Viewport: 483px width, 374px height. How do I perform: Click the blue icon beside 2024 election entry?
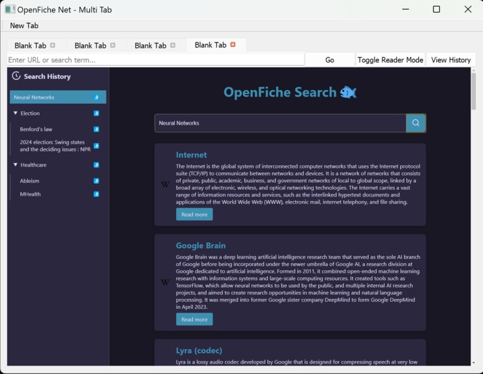(x=96, y=146)
